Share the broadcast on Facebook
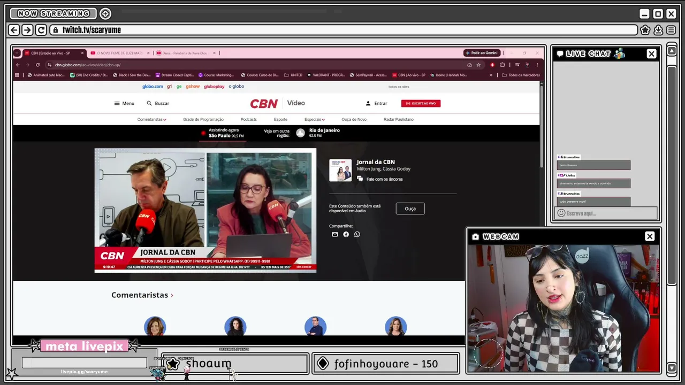The height and width of the screenshot is (385, 685). pos(346,234)
